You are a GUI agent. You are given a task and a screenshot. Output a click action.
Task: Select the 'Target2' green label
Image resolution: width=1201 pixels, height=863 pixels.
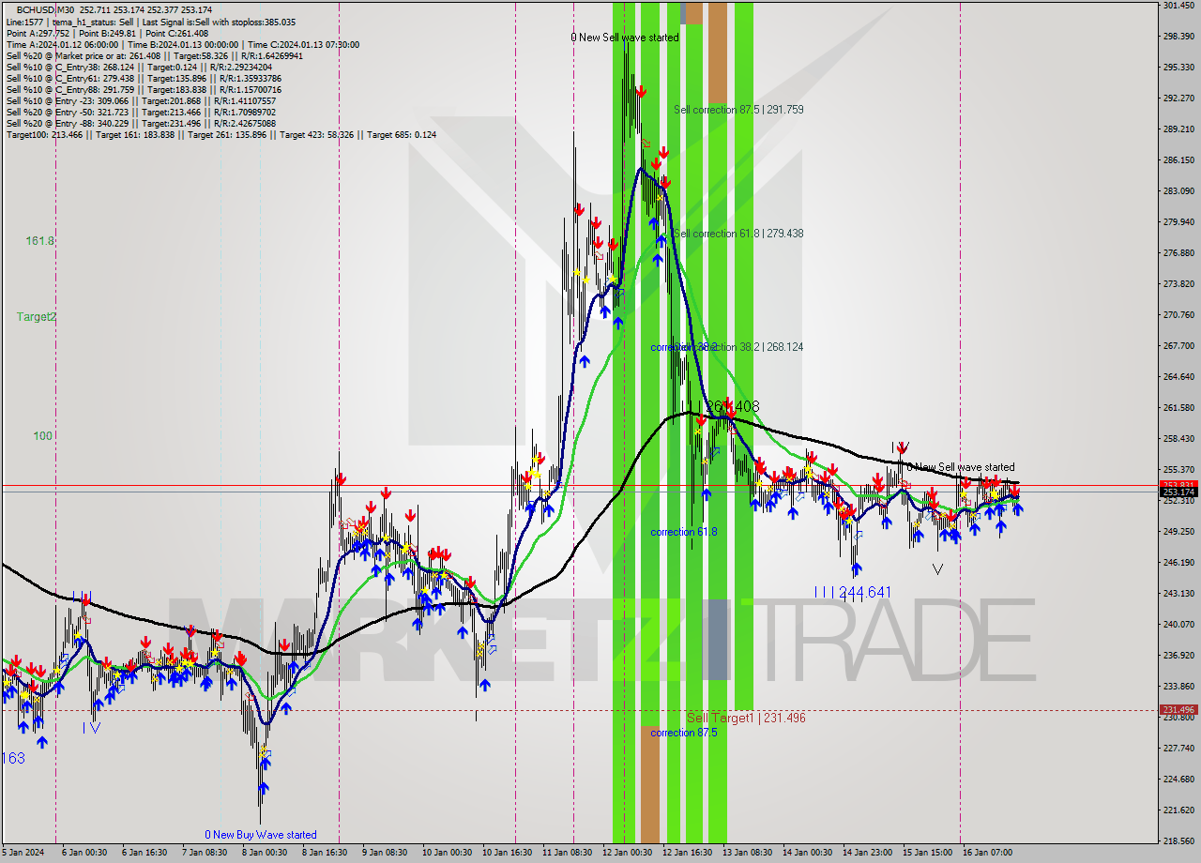click(x=37, y=317)
